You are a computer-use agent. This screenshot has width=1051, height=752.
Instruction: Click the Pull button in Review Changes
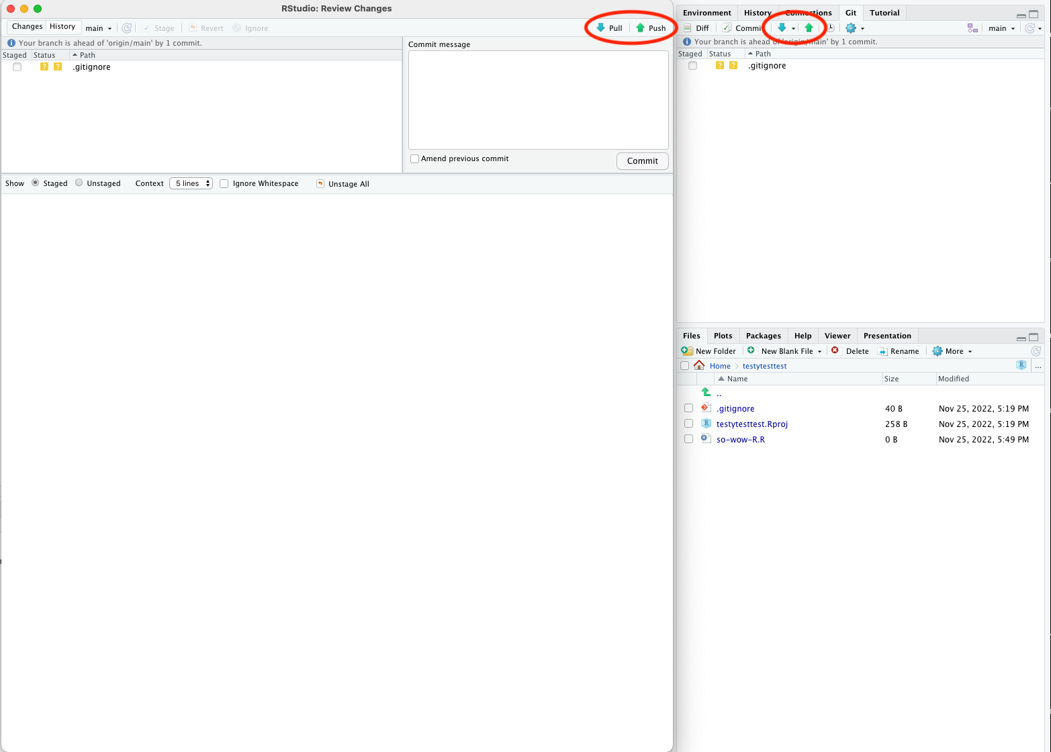tap(610, 28)
